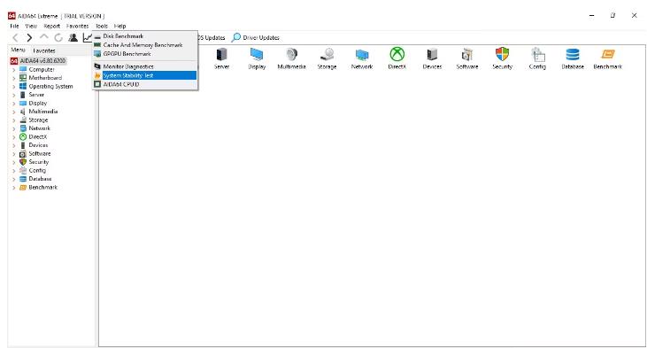Open the File menu
647x348 pixels.
(x=14, y=26)
